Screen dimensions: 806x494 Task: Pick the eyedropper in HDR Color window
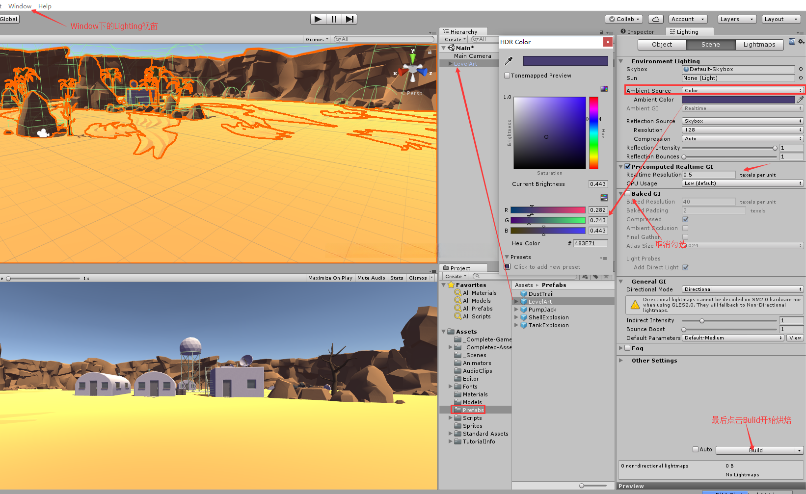click(509, 61)
